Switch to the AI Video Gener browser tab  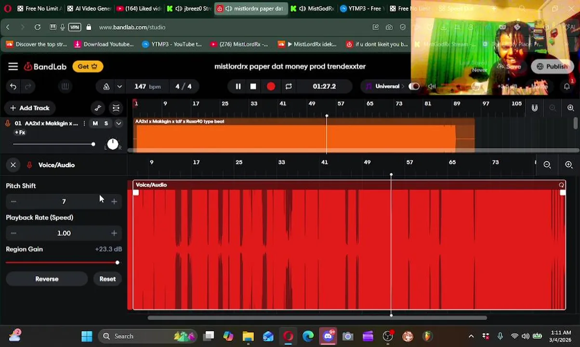(89, 9)
